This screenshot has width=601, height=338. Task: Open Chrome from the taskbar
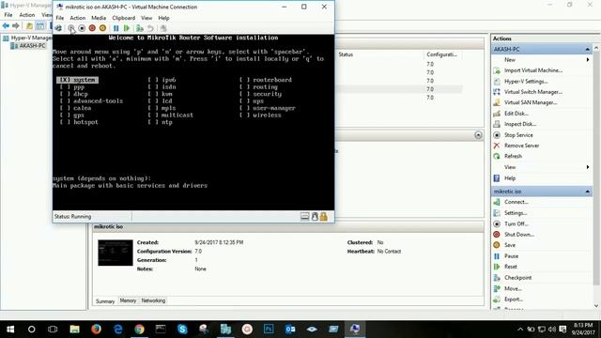[139, 329]
